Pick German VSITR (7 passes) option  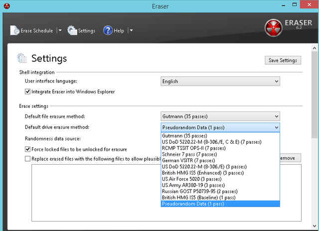(220, 160)
